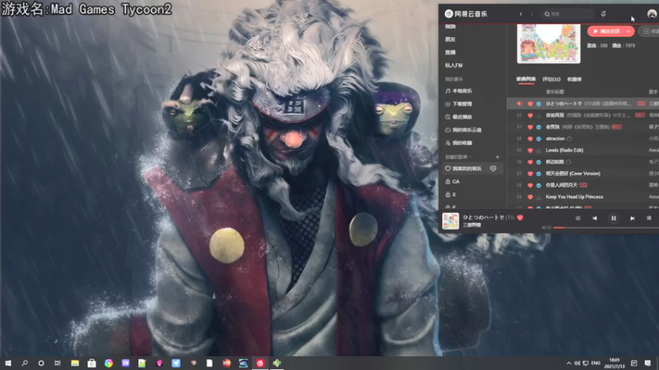The image size is (659, 370).
Task: Open the CA playlist
Action: [452, 182]
